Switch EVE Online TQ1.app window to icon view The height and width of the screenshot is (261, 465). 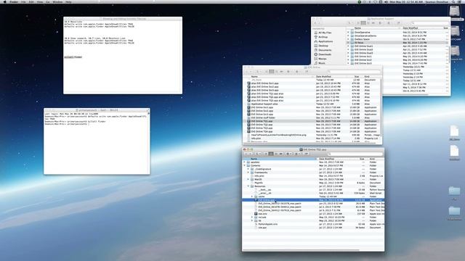click(x=266, y=154)
